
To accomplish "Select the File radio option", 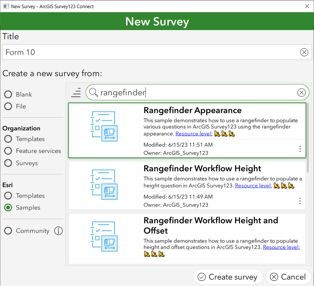I will coord(8,106).
